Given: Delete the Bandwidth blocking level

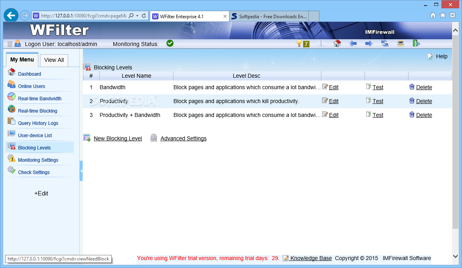Looking at the screenshot, I should click(424, 87).
